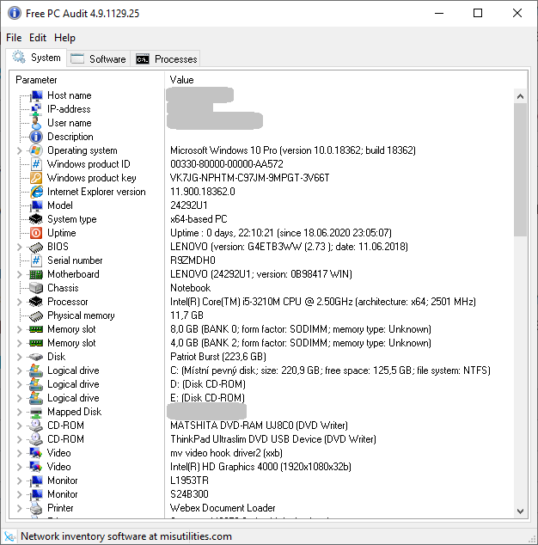Viewport: 538px width, 545px height.
Task: Expand the MATSHITA CD-ROM node
Action: tap(20, 426)
